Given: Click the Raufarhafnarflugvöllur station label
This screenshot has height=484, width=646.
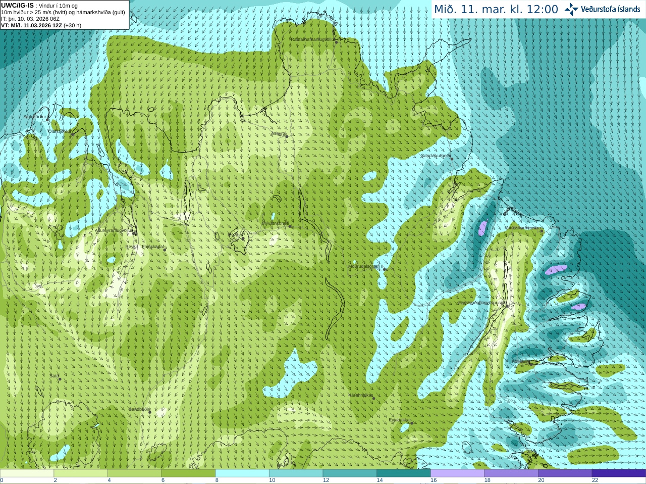Looking at the screenshot, I should pyautogui.click(x=312, y=39).
